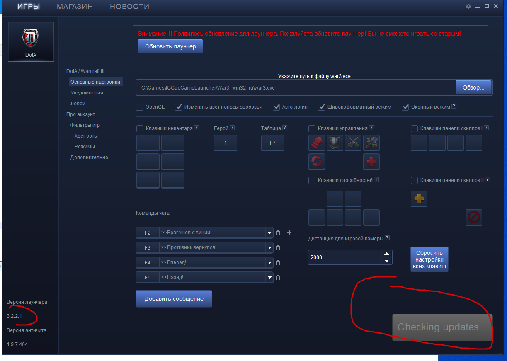Viewport: 507px width, 361px height.
Task: Uncheck the Оконный режим checkbox
Action: tap(405, 107)
